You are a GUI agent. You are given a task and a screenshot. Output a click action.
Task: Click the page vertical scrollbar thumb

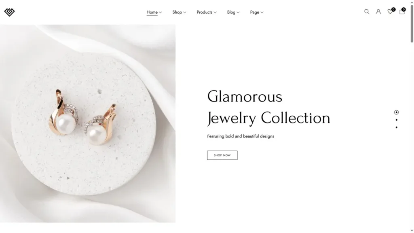[412, 23]
